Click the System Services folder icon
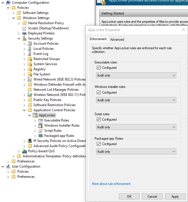The height and width of the screenshot is (202, 188). (30, 64)
